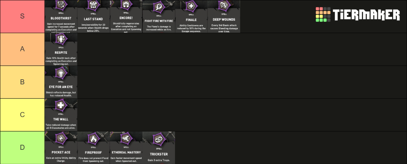This screenshot has width=407, height=164.
Task: Click the Encore! spell icon
Action: 126,4
